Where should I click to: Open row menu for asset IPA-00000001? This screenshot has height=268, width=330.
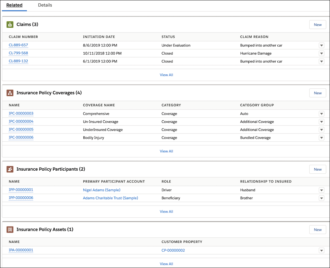pyautogui.click(x=321, y=250)
